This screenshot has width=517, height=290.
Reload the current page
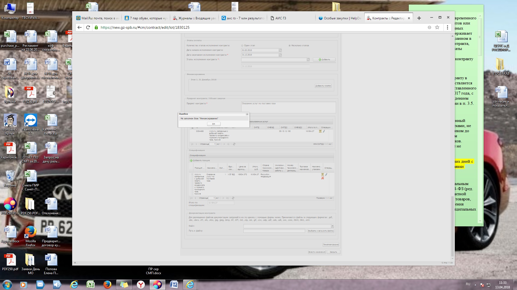pyautogui.click(x=88, y=27)
